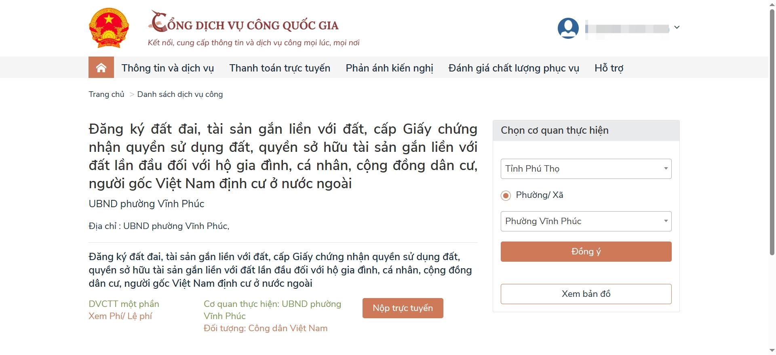
Task: Click the Xem bản đồ button
Action: point(585,294)
